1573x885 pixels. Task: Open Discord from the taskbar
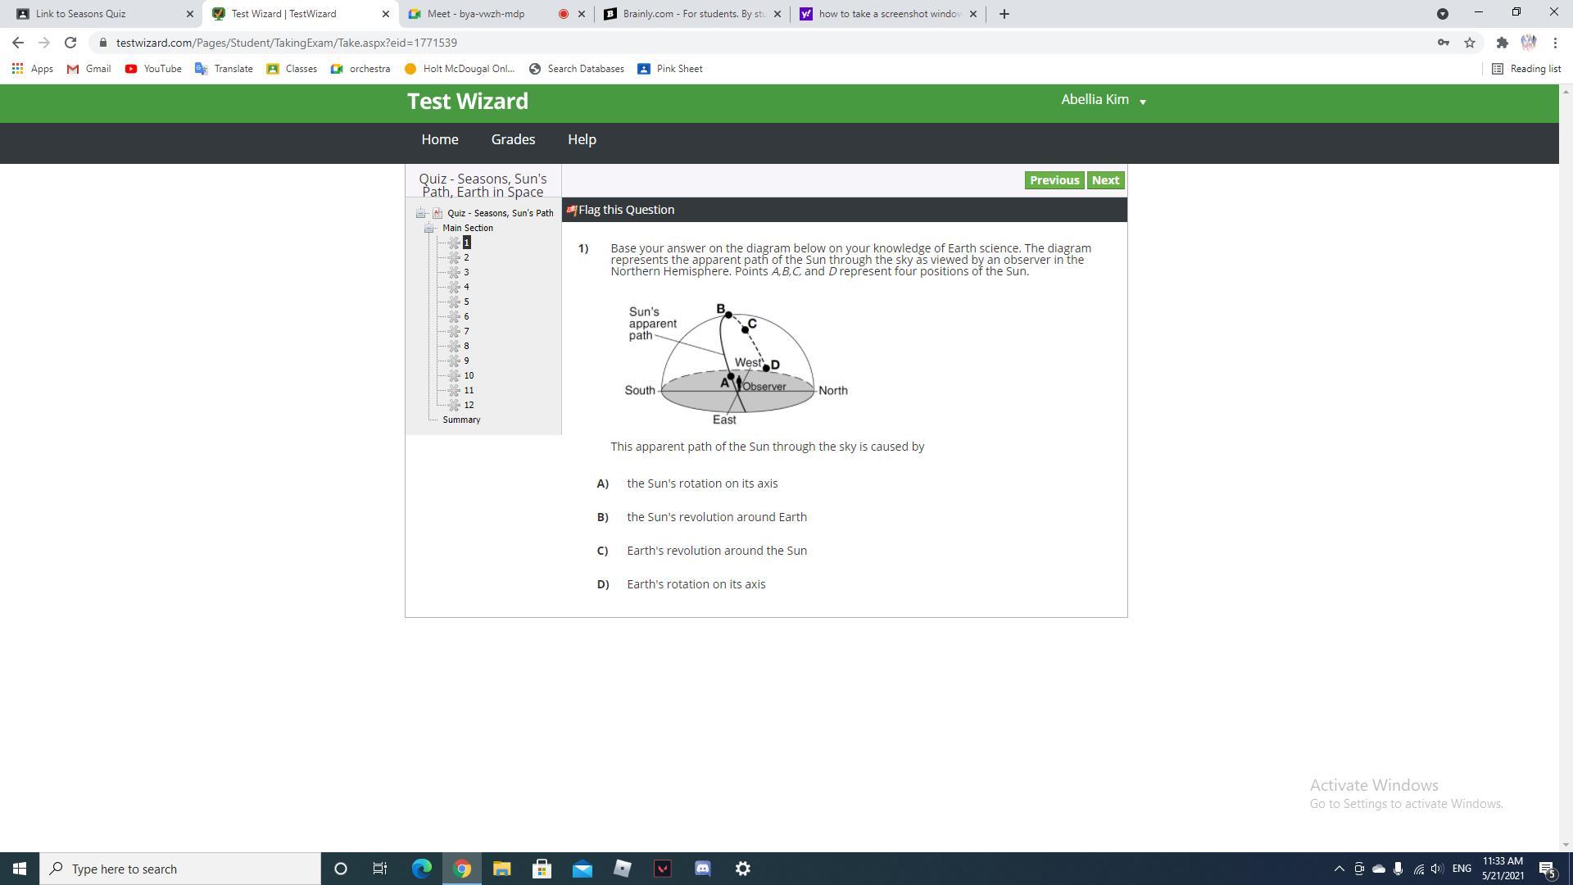pyautogui.click(x=703, y=869)
